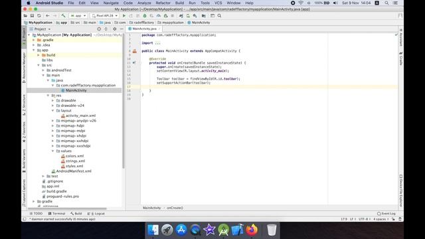This screenshot has width=425, height=239.
Task: Click the Attach debugger to process icon
Action: (x=165, y=16)
